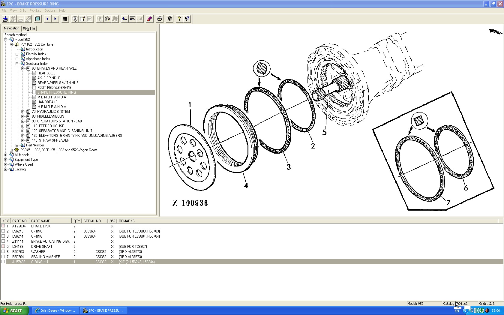Tick checkbox for L56244 O-RING row
Viewport: 504px width, 315px height.
coord(3,236)
